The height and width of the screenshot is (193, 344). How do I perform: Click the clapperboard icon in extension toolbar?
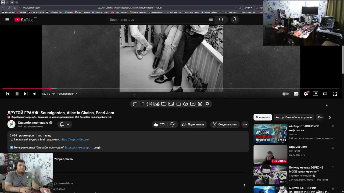point(164,104)
